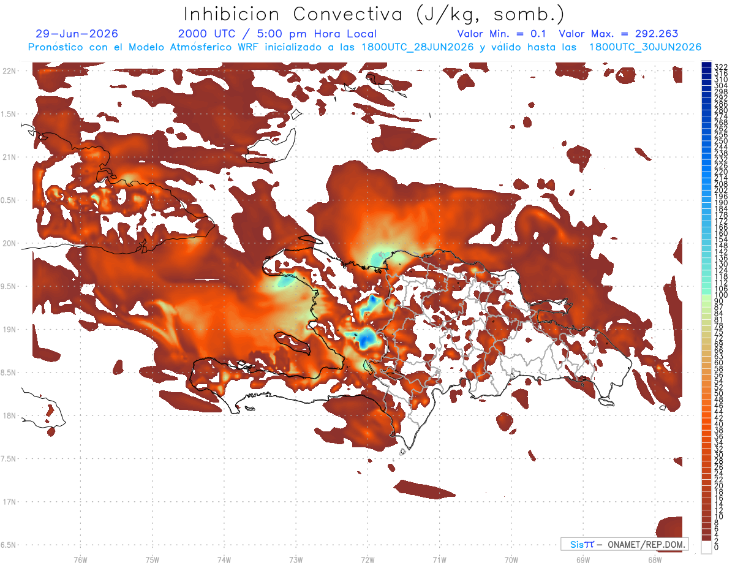Click the '100' color scale label
Image resolution: width=735 pixels, height=568 pixels.
pyautogui.click(x=721, y=295)
